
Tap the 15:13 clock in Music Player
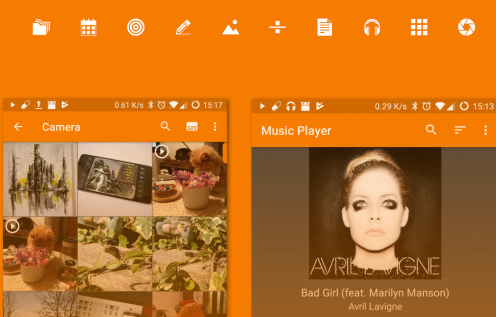coord(483,106)
